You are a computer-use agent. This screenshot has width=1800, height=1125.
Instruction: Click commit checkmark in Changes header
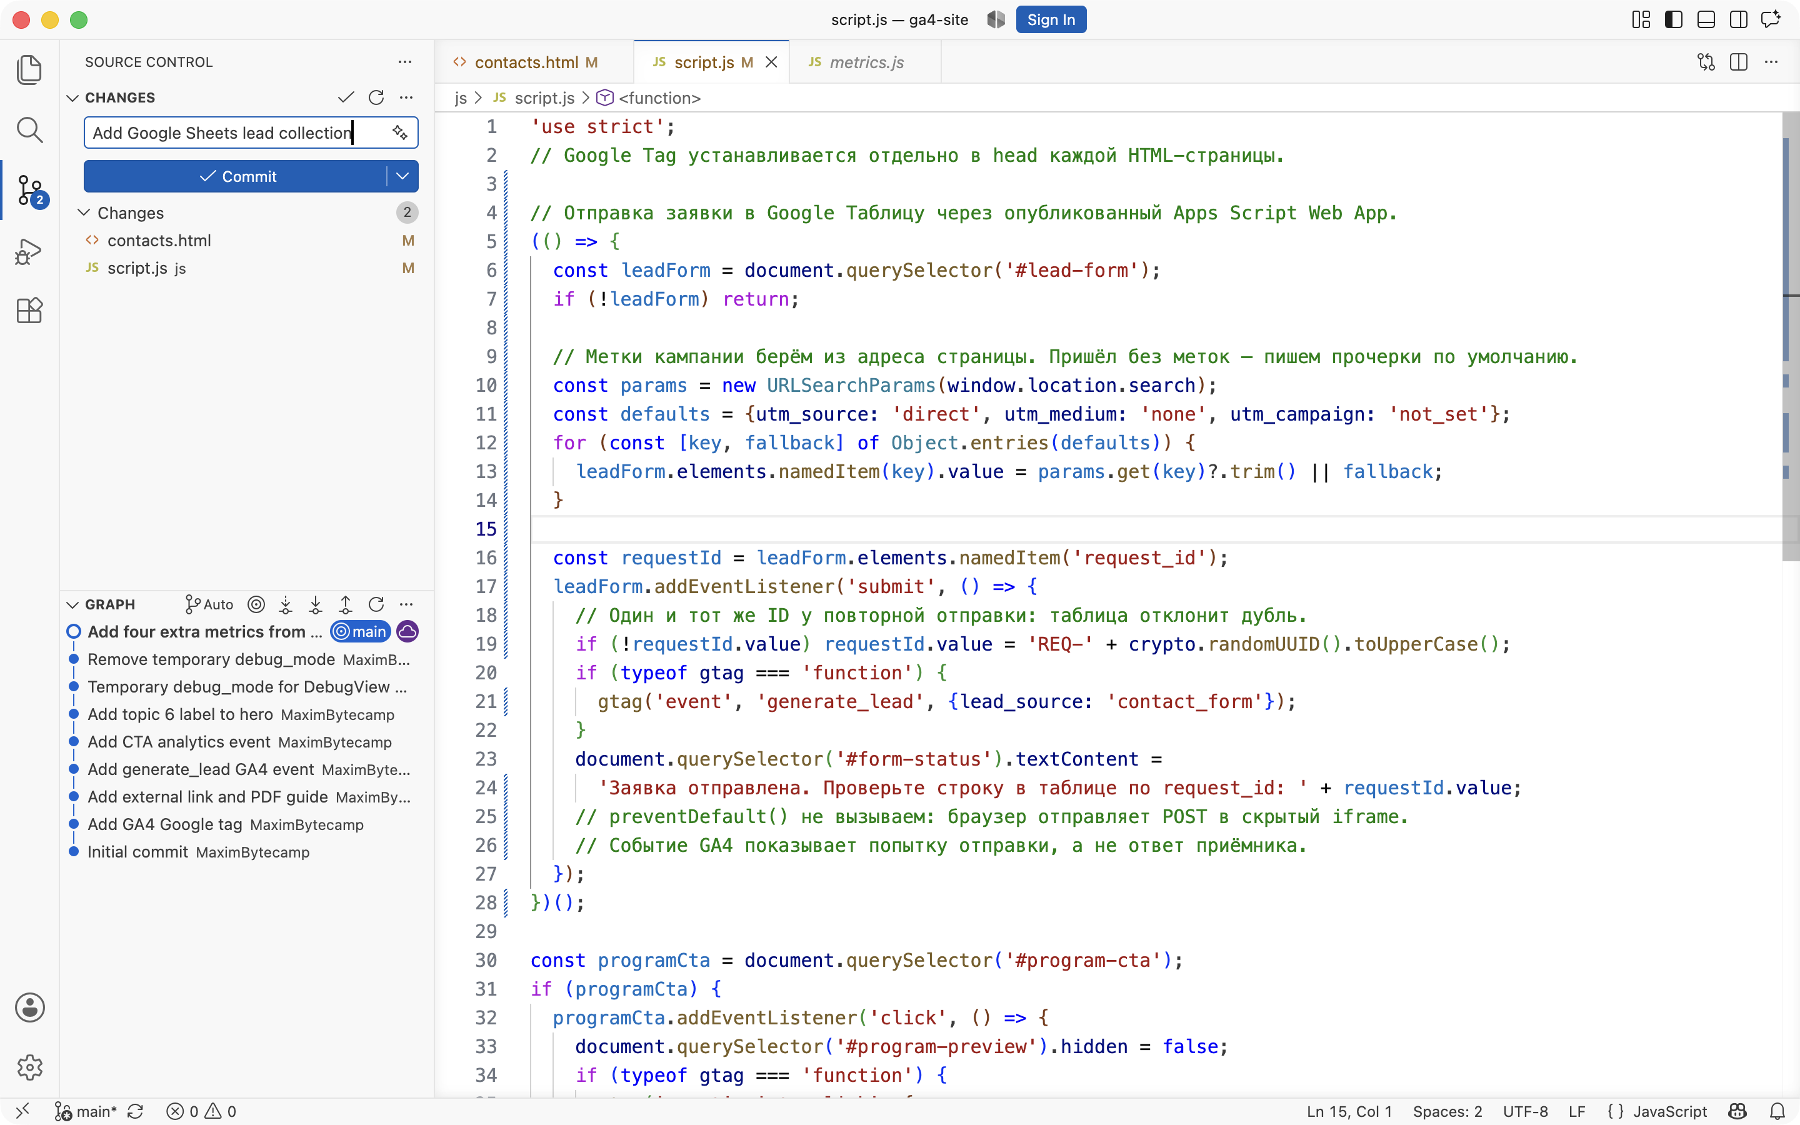tap(346, 97)
